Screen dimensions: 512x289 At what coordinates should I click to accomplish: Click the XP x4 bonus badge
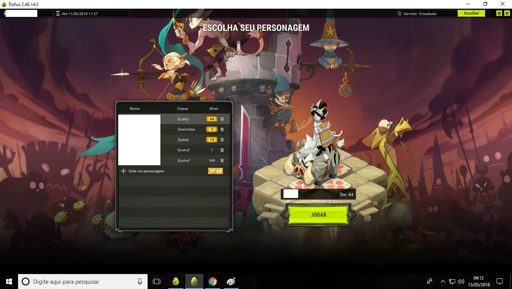point(215,171)
